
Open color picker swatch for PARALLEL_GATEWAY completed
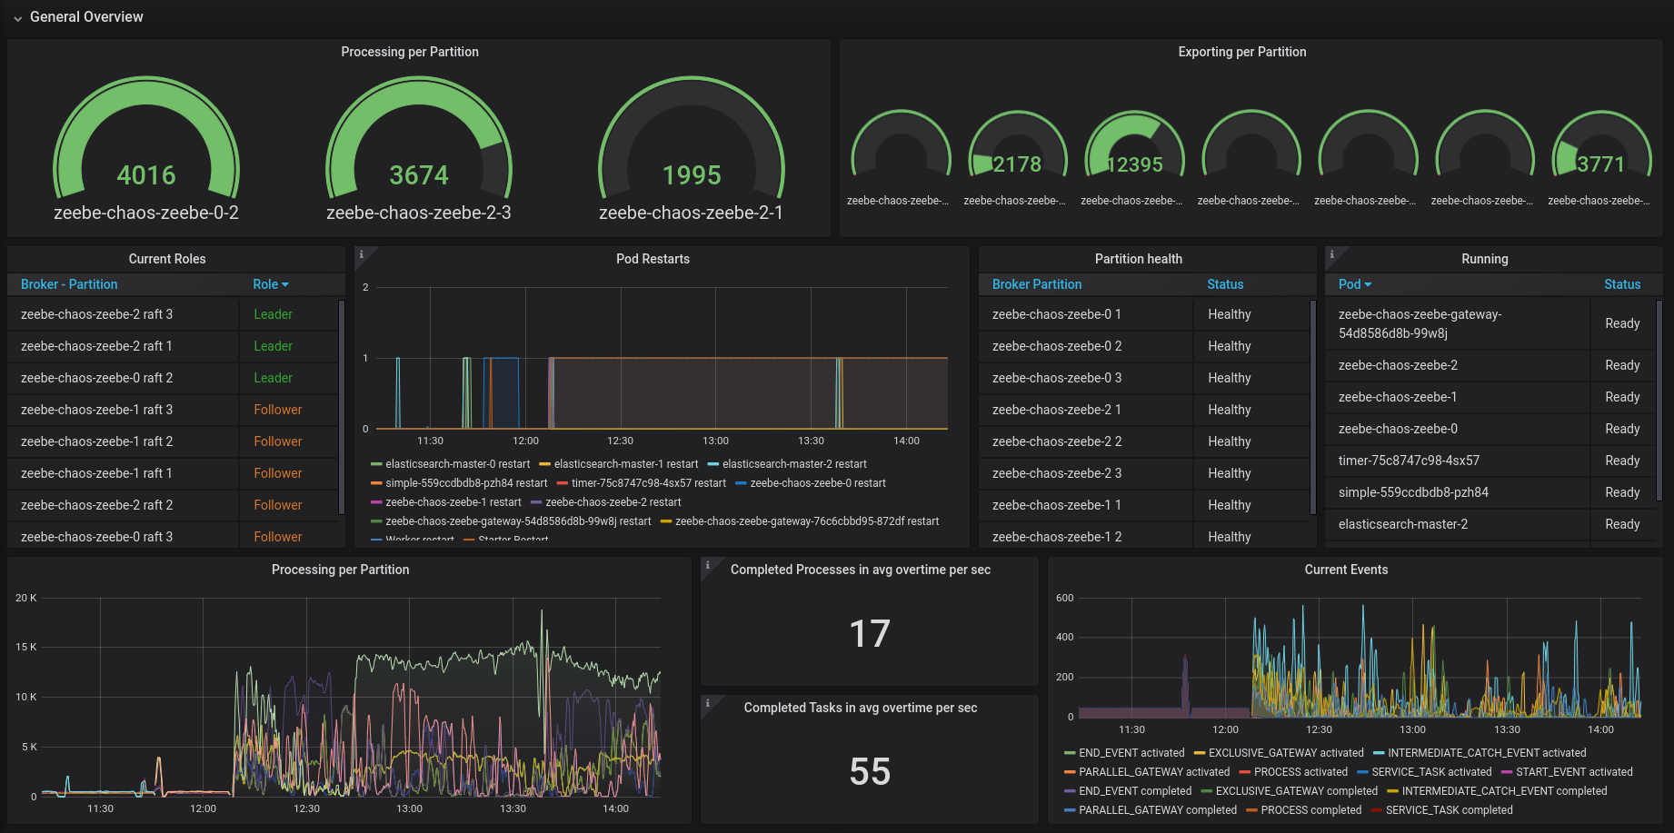tap(1070, 810)
